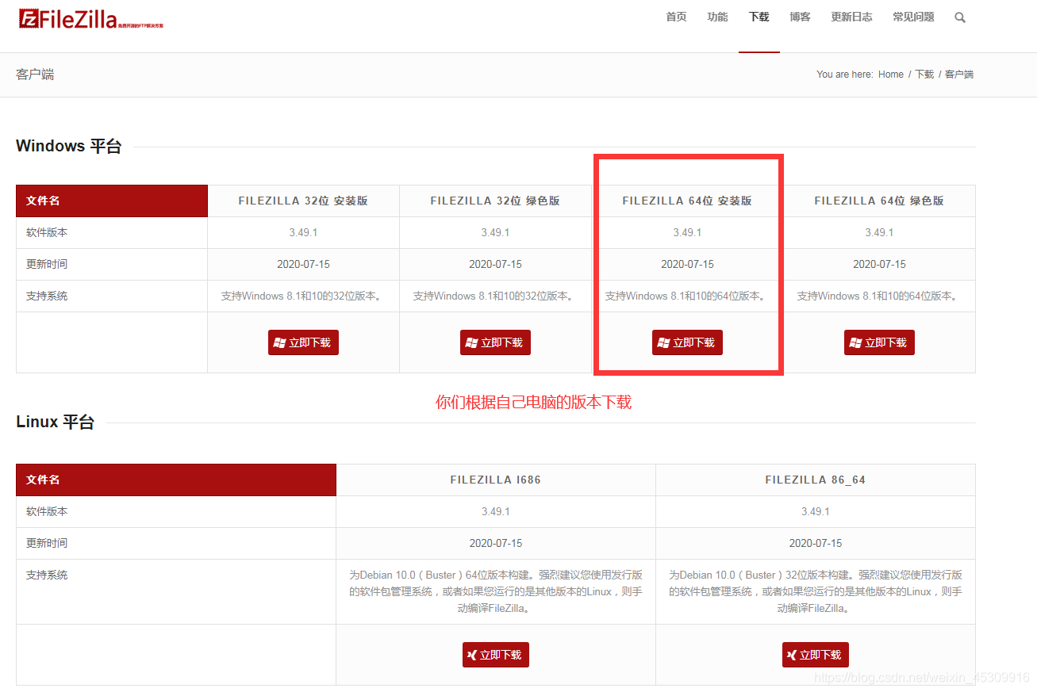This screenshot has width=1037, height=692.
Task: Open the 博客 menu item
Action: click(800, 17)
